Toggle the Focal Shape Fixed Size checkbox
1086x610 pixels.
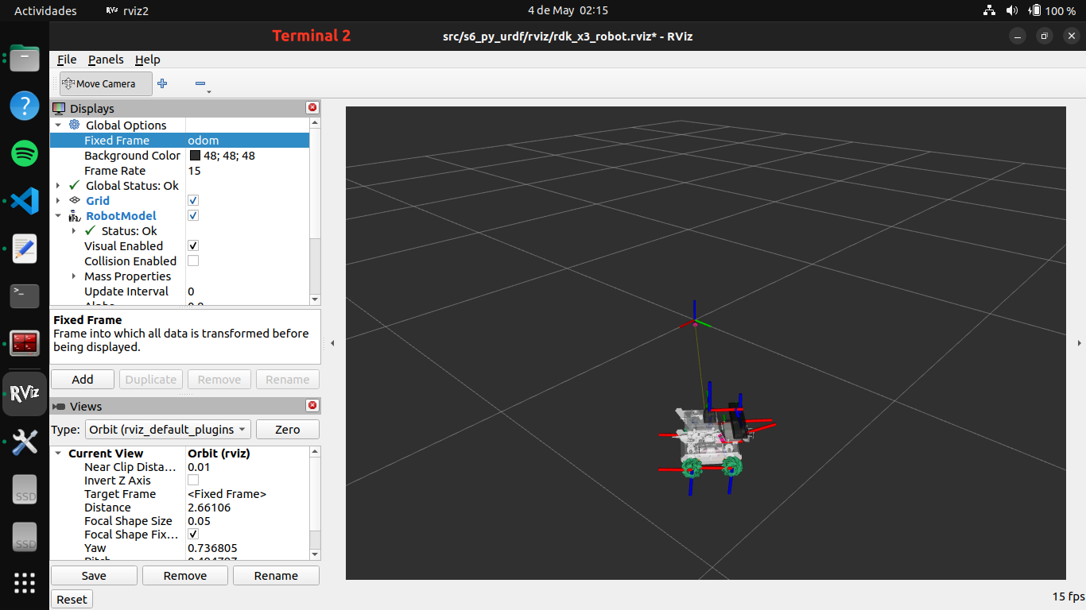pyautogui.click(x=193, y=534)
